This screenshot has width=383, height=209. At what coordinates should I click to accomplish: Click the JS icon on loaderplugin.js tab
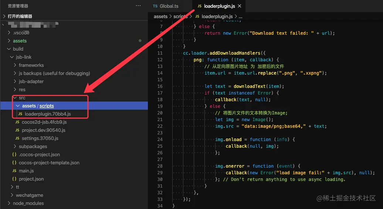pos(200,6)
